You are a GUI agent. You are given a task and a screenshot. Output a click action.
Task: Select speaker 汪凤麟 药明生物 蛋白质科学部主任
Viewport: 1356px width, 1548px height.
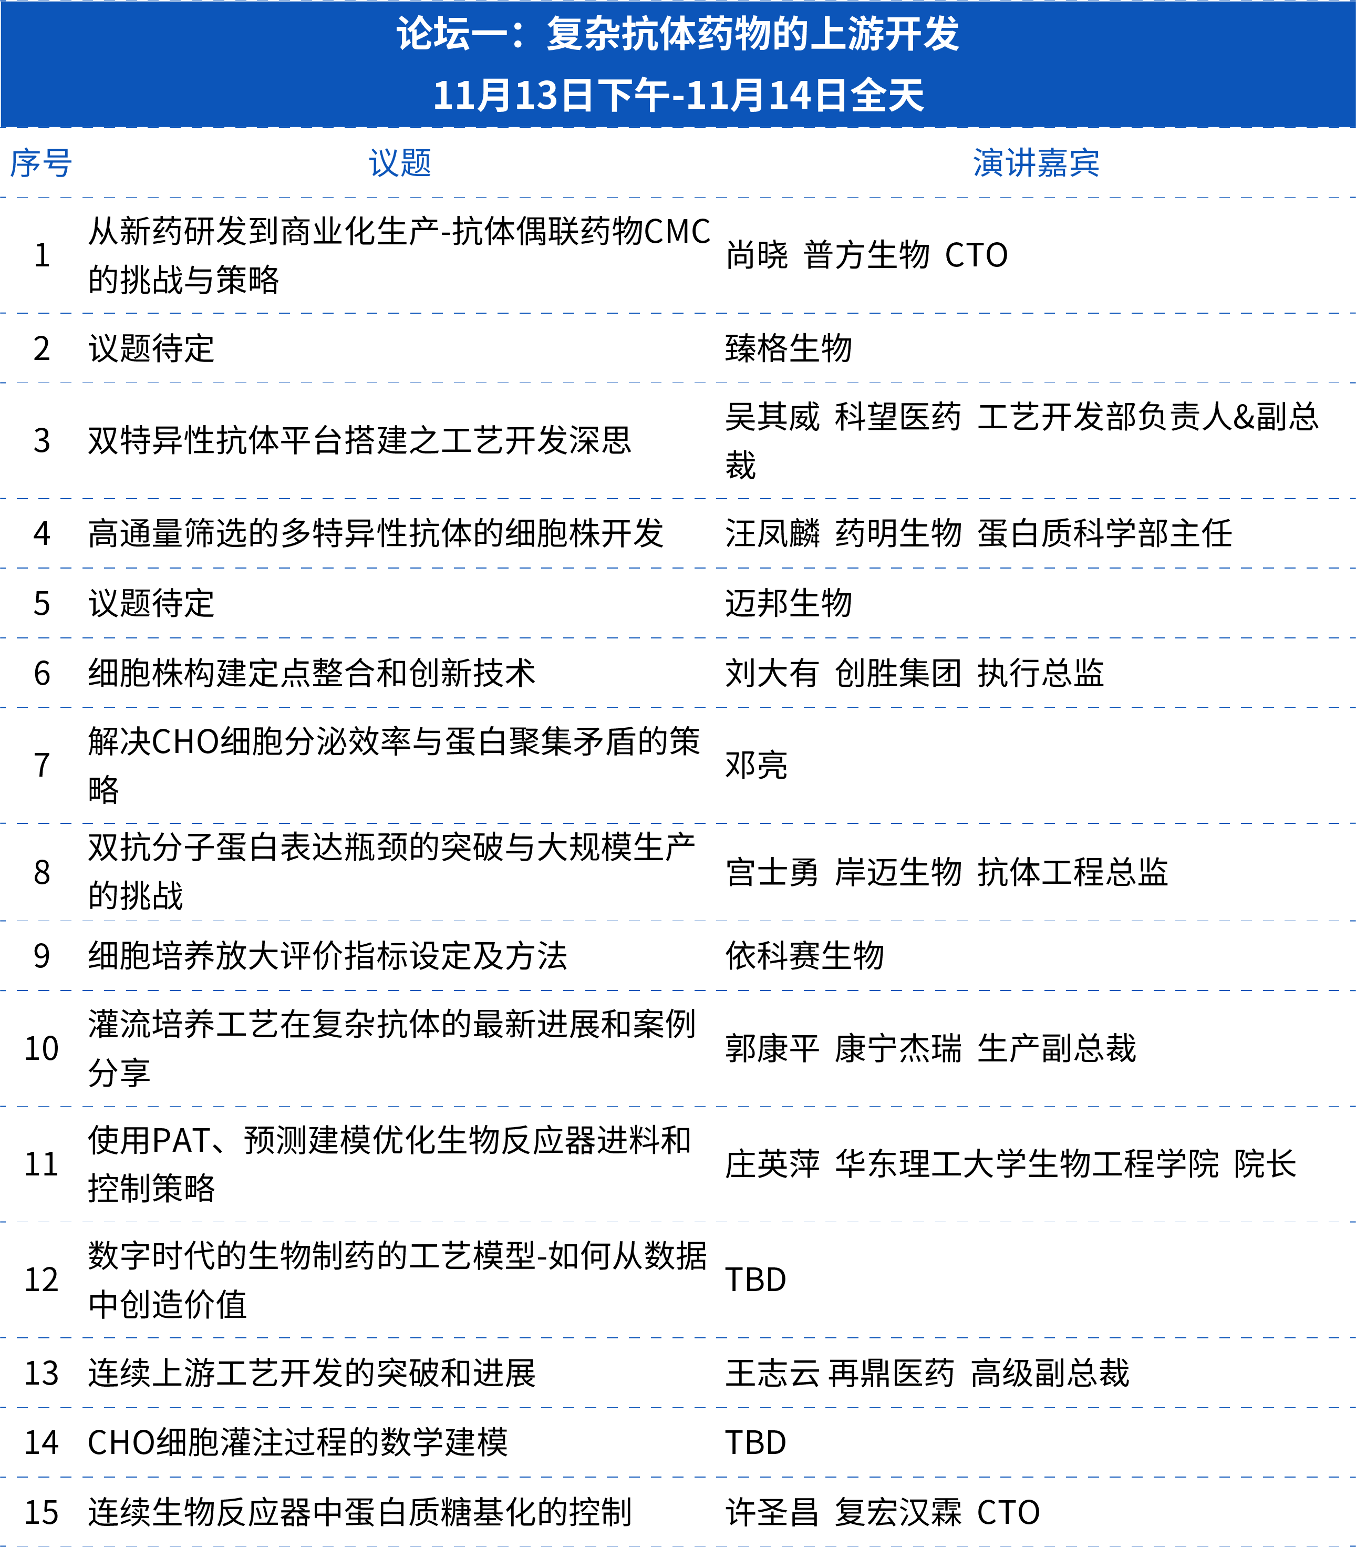pos(978,534)
